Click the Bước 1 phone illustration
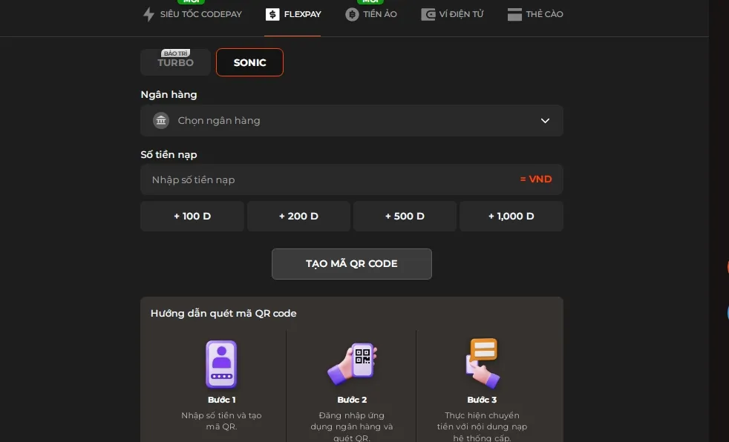Viewport: 729px width, 442px height. pos(221,364)
